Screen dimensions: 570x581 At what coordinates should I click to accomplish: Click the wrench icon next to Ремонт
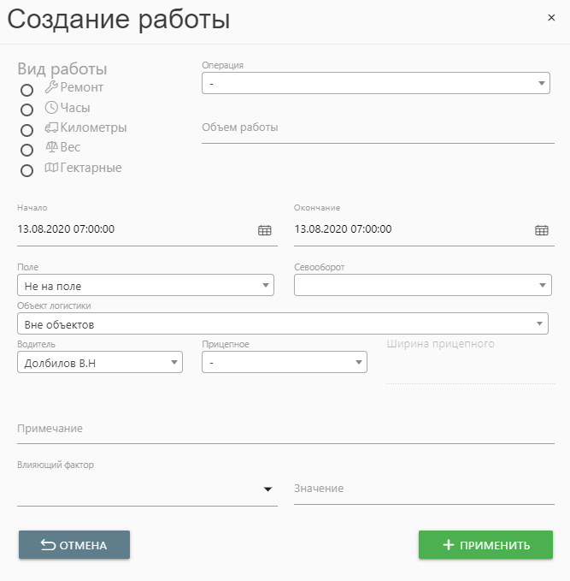[x=51, y=87]
